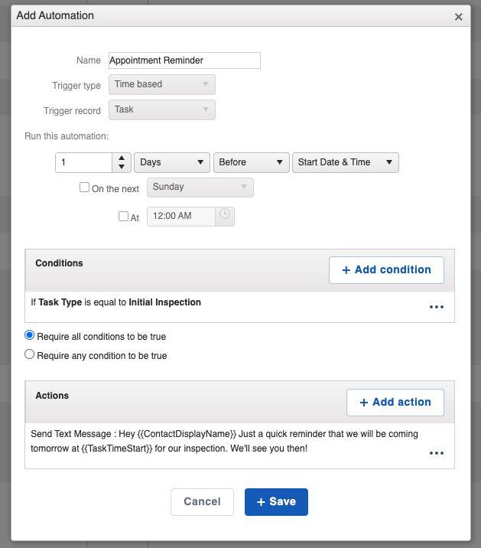Increase the number stepper up arrow
This screenshot has height=548, width=481.
(122, 158)
